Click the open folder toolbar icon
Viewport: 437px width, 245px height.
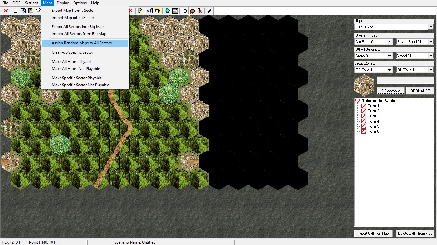[x=38, y=11]
